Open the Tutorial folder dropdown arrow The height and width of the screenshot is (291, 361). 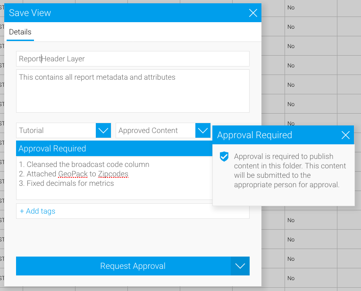pos(103,131)
